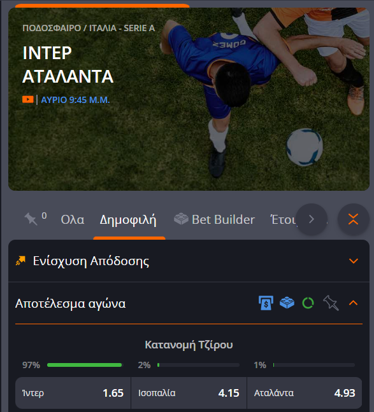Image resolution: width=374 pixels, height=412 pixels.
Task: Collapse all markets with orange arrows button
Action: (x=353, y=219)
